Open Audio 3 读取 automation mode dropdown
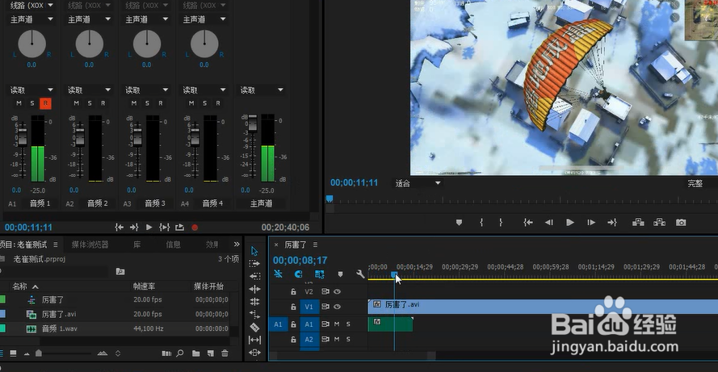The width and height of the screenshot is (718, 372). coord(146,90)
